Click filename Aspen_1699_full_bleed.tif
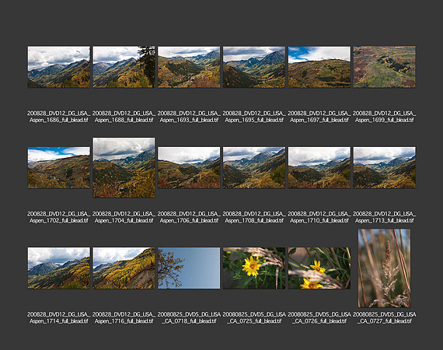The image size is (443, 350). coord(385,117)
